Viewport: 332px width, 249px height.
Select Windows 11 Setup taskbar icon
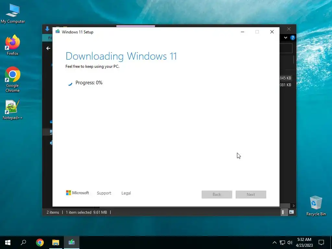pos(72,243)
